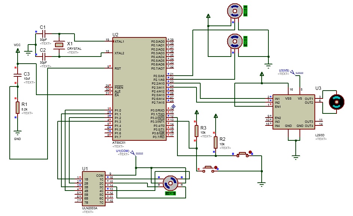Click the stepper motor -129 angle readout
Screen dimensions: 353x216
tap(170, 194)
